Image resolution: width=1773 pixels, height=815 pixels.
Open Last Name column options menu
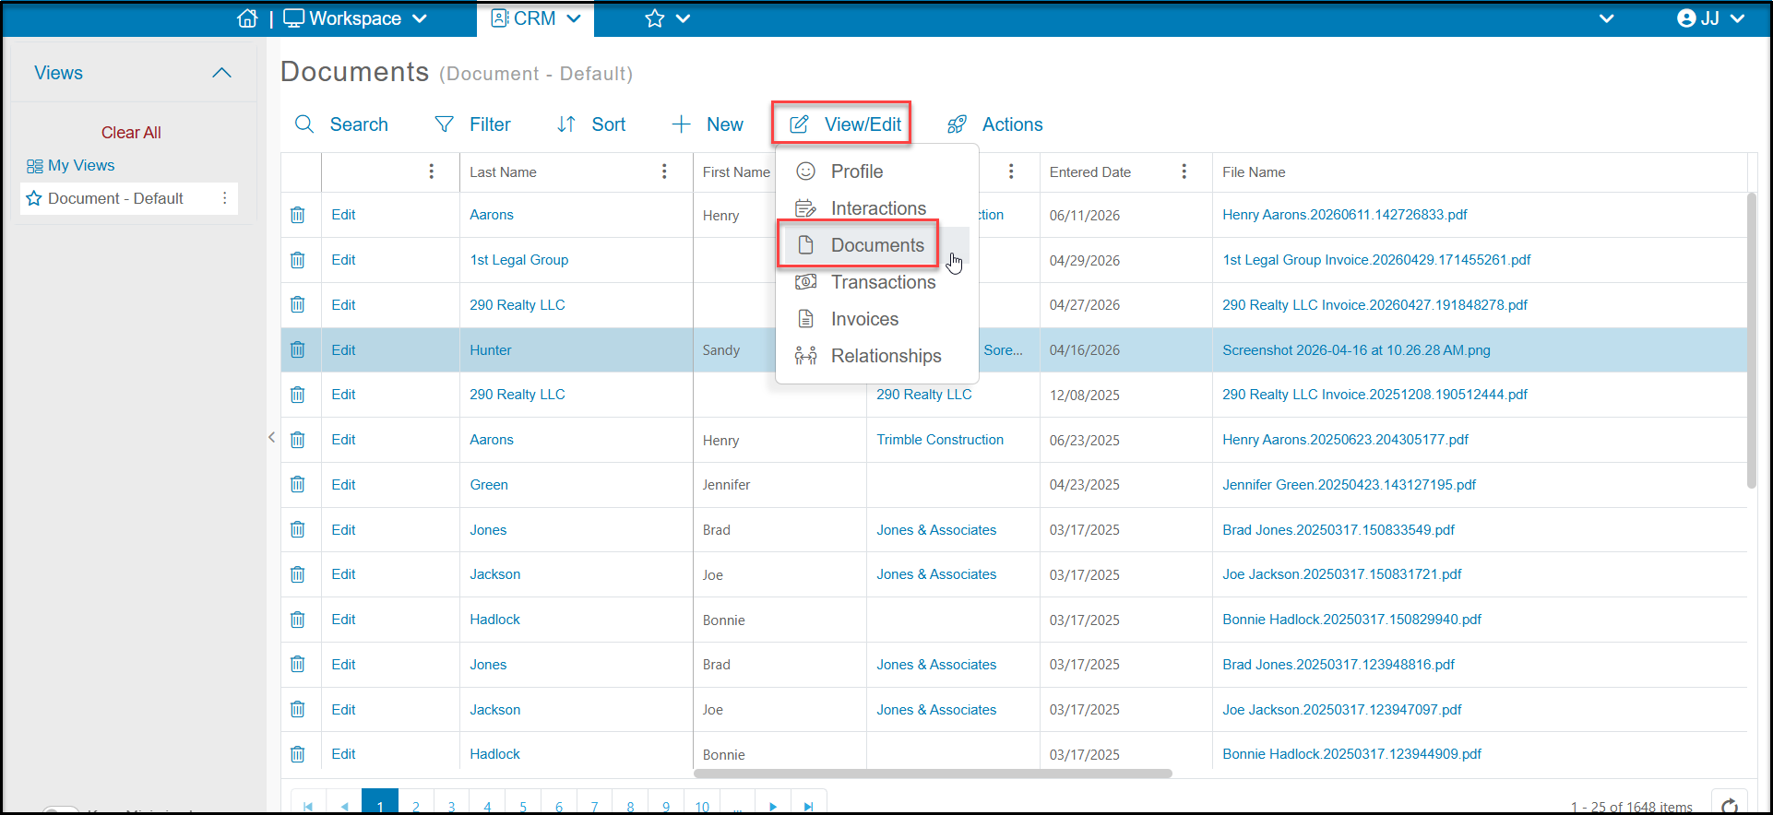[664, 171]
